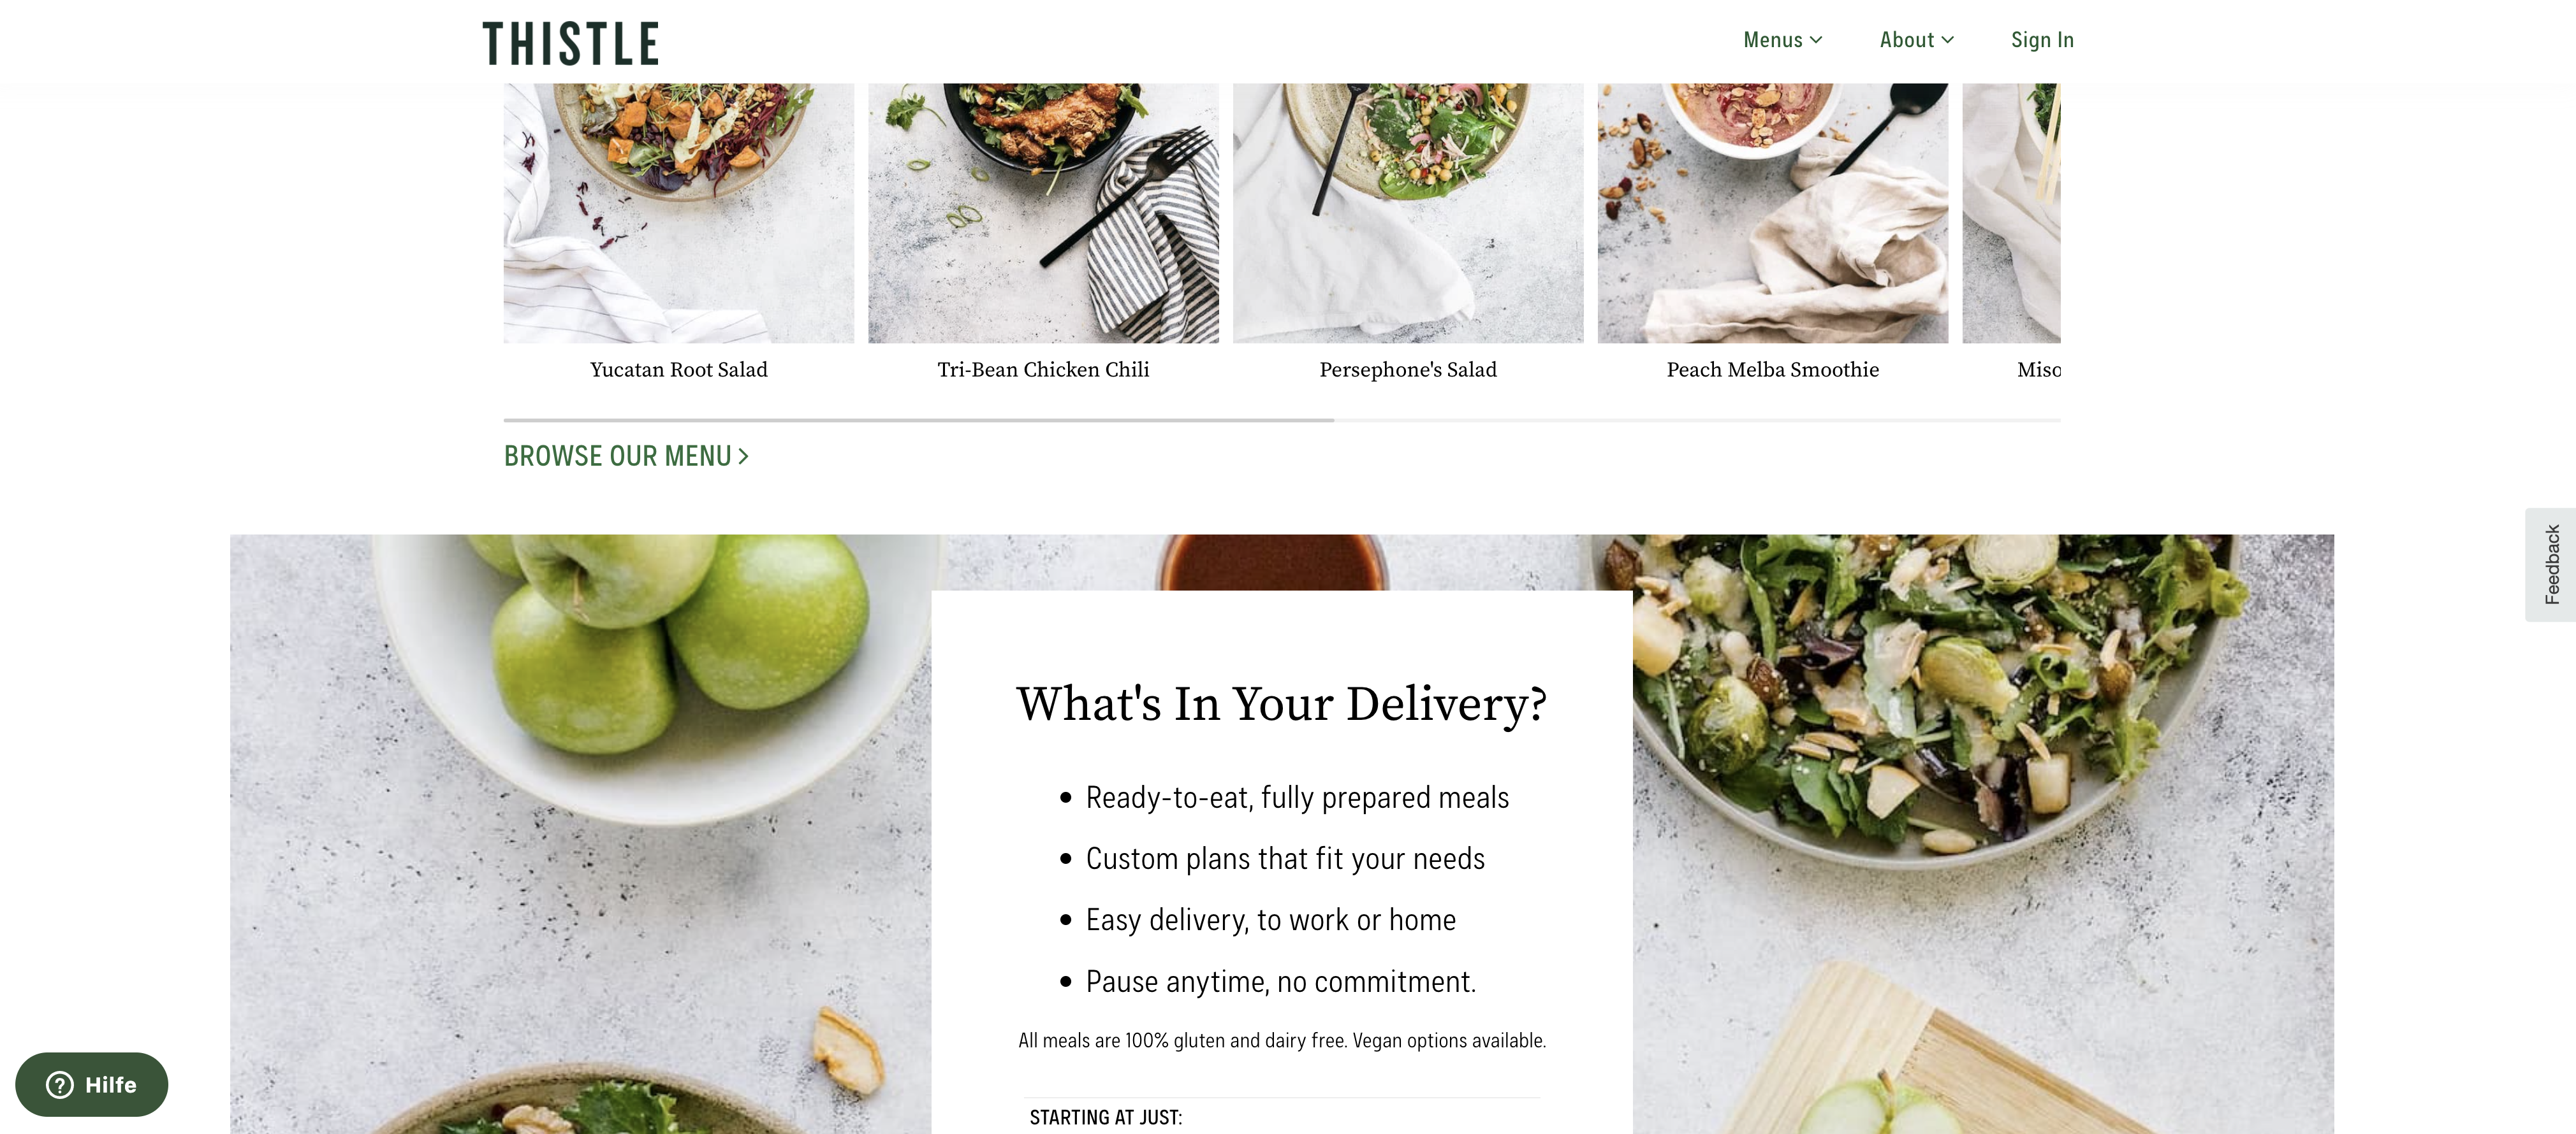Open the Peach Melba Smoothie photo

coord(1772,213)
